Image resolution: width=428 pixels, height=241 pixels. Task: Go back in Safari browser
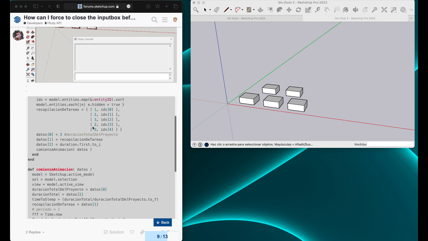pos(49,6)
